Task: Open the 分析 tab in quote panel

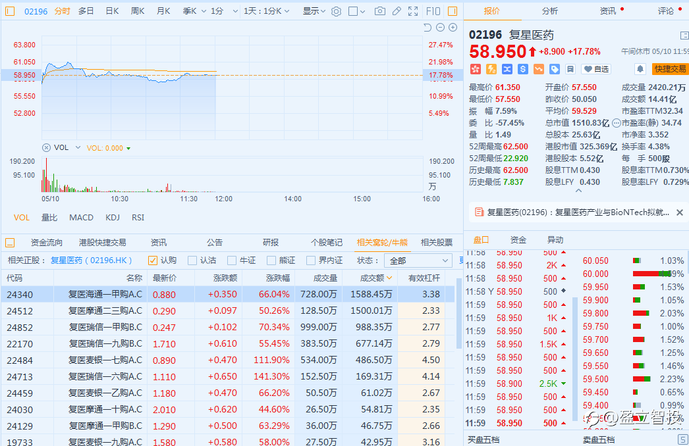Action: coord(550,11)
